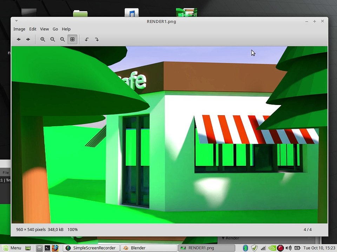Image resolution: width=337 pixels, height=252 pixels.
Task: Launch Firefox from the panel
Action: [55, 248]
